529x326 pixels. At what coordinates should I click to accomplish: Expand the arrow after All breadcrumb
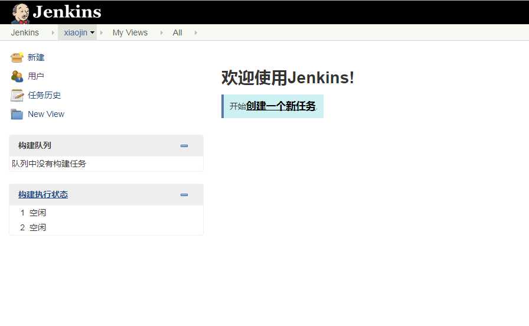click(195, 32)
